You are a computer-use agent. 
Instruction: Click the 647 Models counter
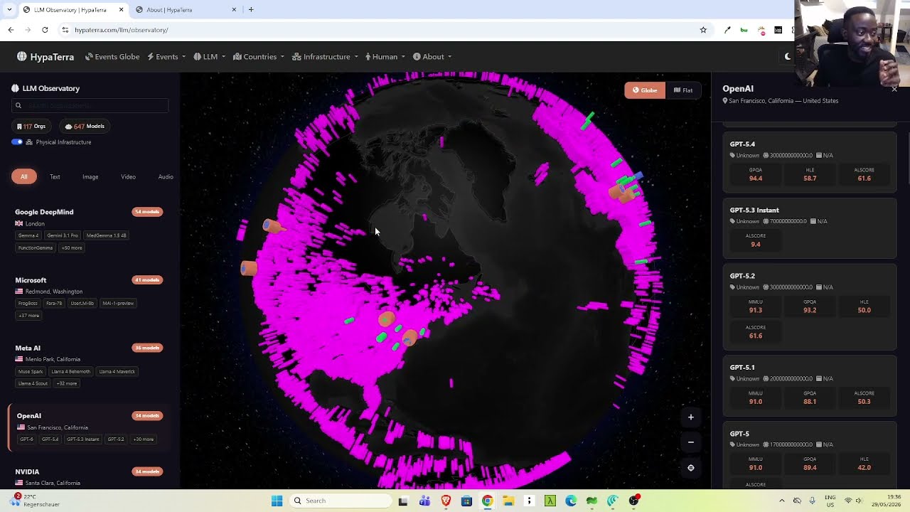pyautogui.click(x=85, y=127)
